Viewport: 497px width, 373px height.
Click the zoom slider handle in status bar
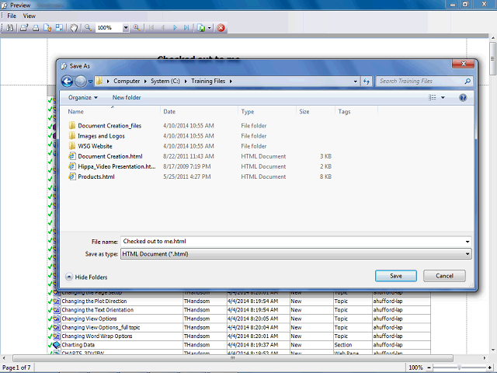(x=459, y=368)
